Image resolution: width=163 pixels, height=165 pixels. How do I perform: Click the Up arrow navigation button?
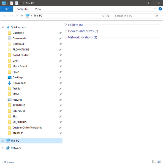pyautogui.click(x=22, y=16)
